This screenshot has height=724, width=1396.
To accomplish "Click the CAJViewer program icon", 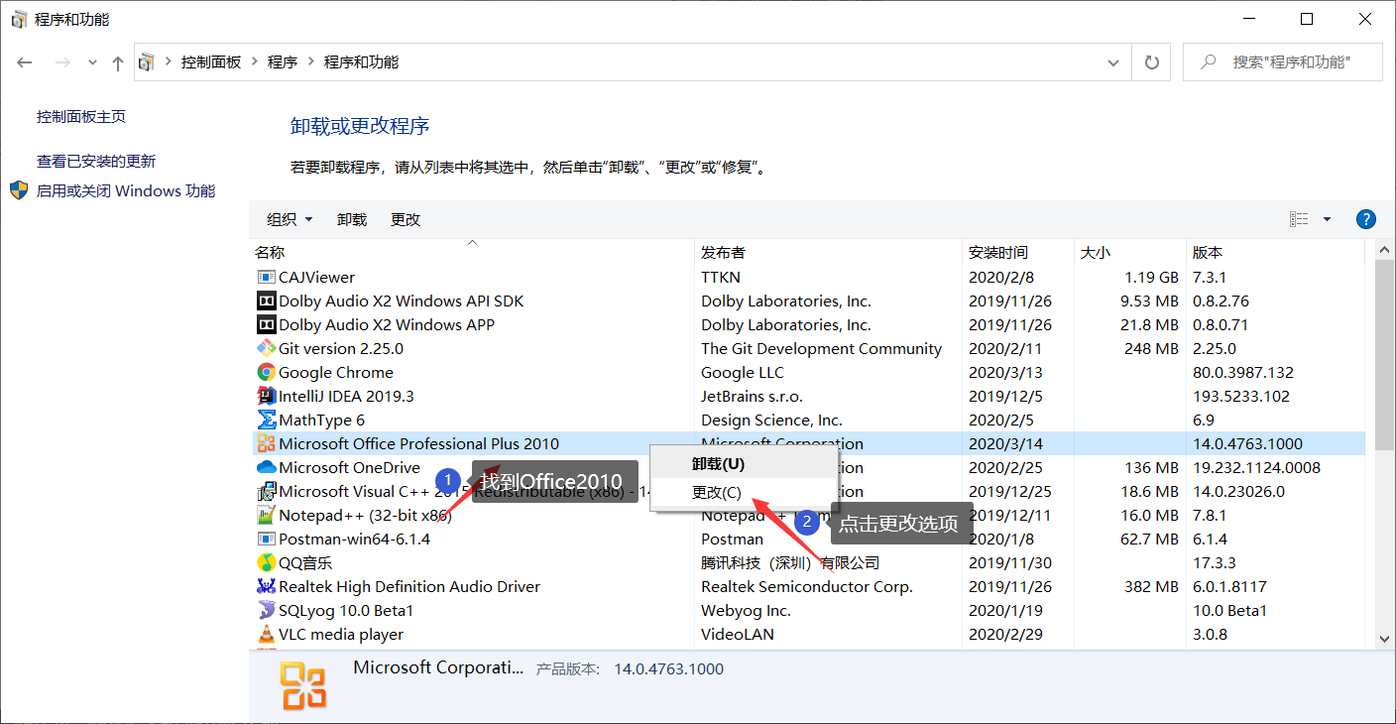I will 266,277.
